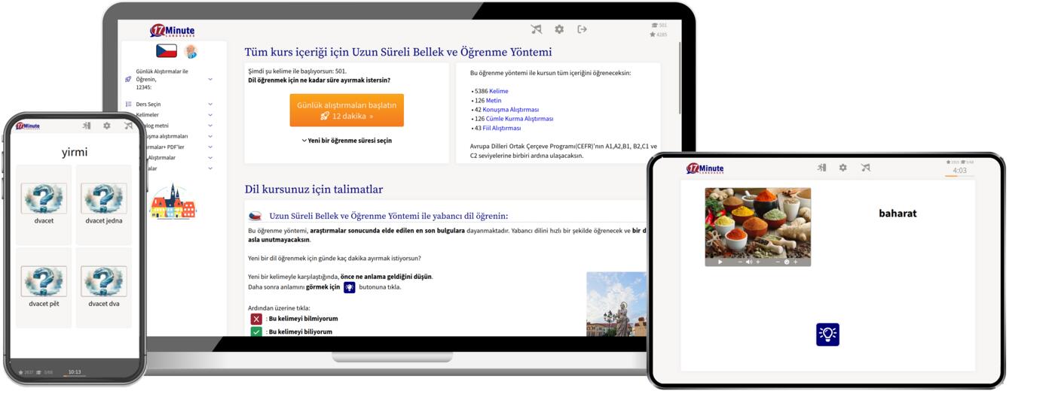This screenshot has width=1055, height=400.
Task: Select the 'dvacet pět' answer card
Action: point(44,287)
